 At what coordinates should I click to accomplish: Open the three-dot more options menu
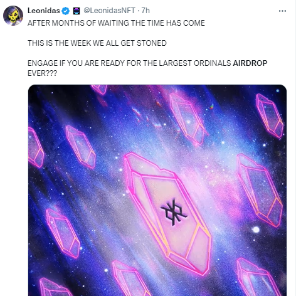tap(282, 11)
